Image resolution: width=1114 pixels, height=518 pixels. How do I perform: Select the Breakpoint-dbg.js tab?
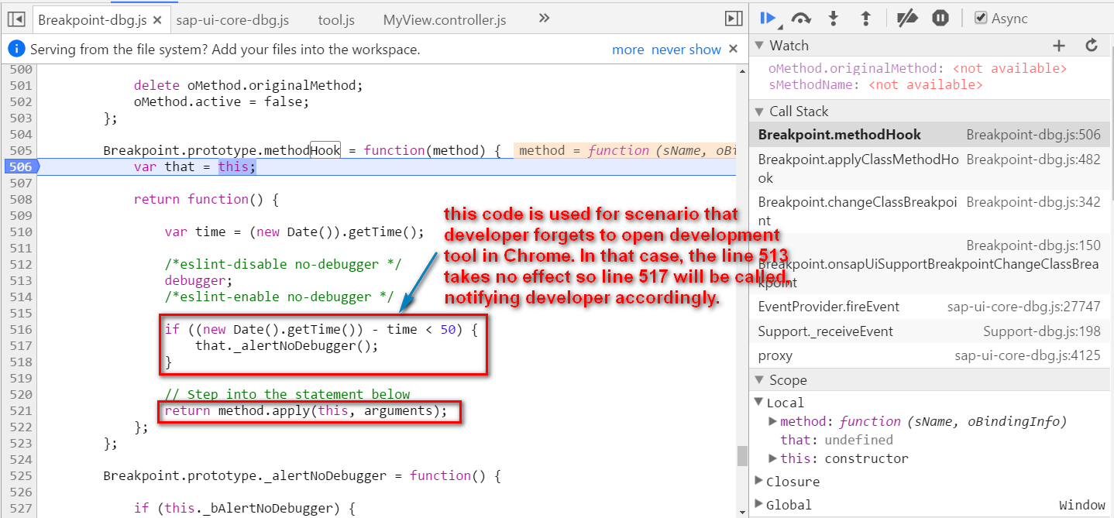click(x=91, y=20)
